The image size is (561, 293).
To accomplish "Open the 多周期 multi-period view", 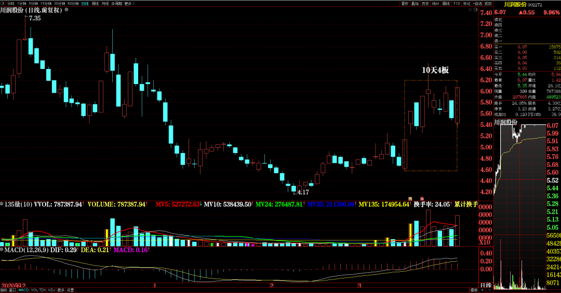I will pyautogui.click(x=117, y=3).
